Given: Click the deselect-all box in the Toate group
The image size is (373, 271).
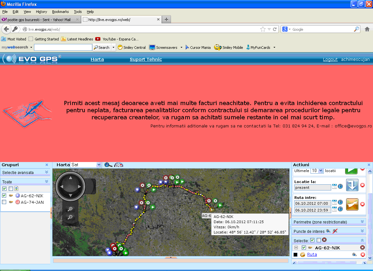Looking at the screenshot, I should 11,189.
